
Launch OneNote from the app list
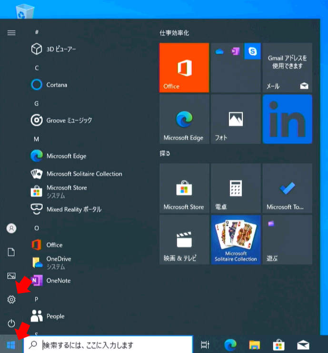click(50, 281)
